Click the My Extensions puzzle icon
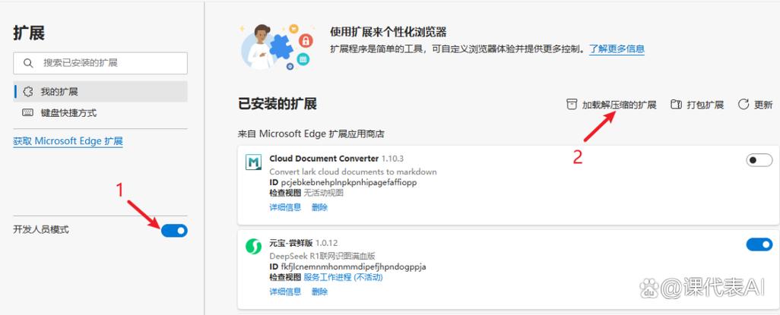This screenshot has width=780, height=315. (x=28, y=92)
